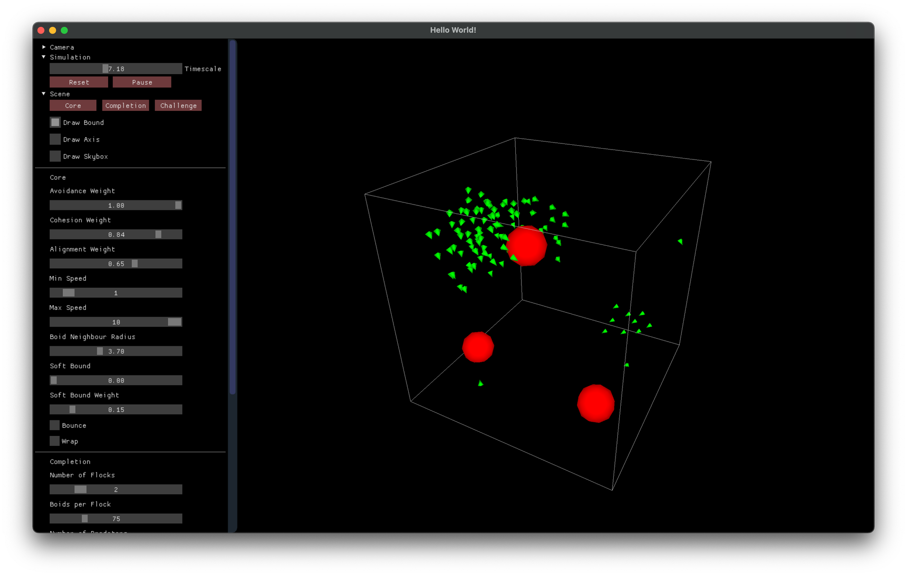Click the Reset simulation button
The image size is (907, 576).
pyautogui.click(x=79, y=82)
